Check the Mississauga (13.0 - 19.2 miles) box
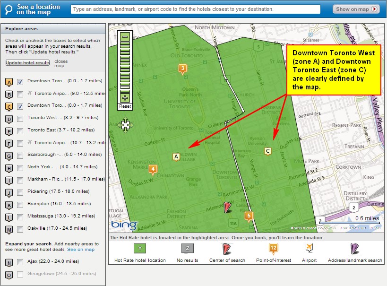 pyautogui.click(x=20, y=217)
